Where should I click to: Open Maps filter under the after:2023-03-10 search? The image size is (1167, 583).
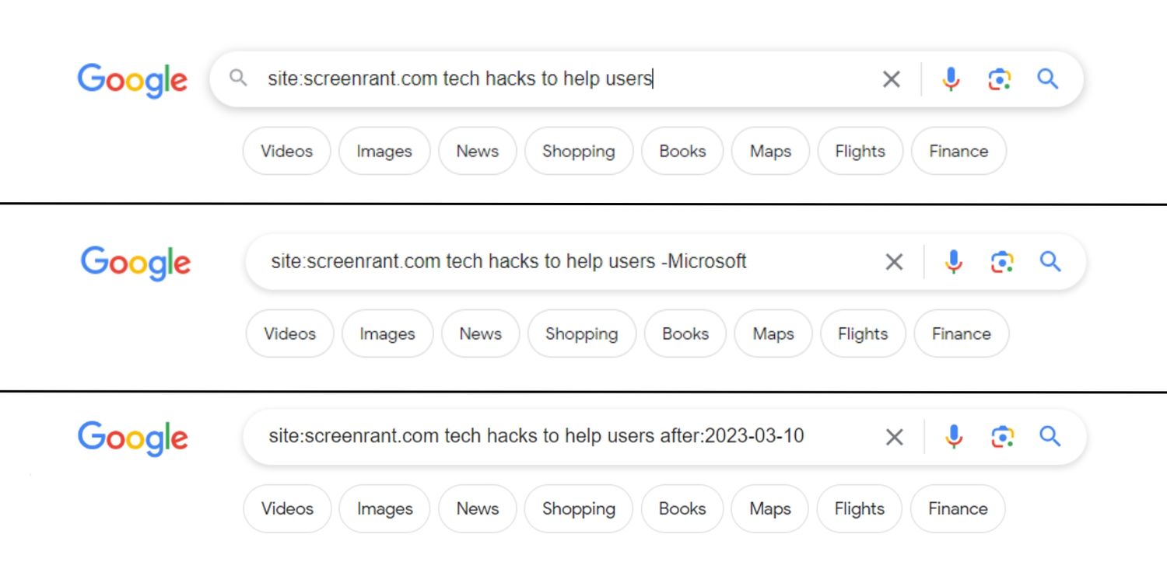pyautogui.click(x=770, y=508)
